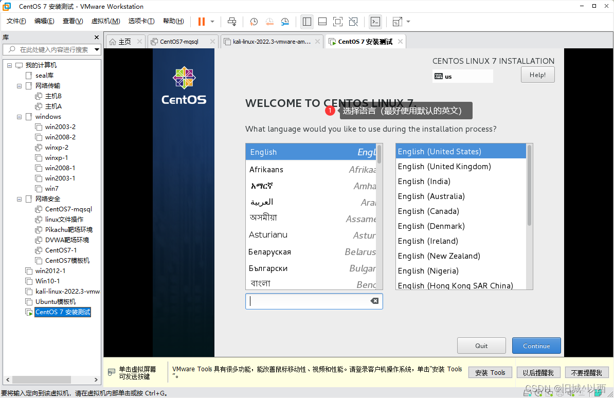Select Pikachu靶场环境 virtual machine
Screen dimensions: 614x398
point(68,229)
